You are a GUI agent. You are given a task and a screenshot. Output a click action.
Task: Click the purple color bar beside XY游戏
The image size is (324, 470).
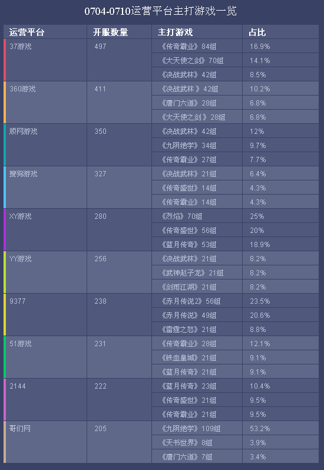(x=5, y=230)
